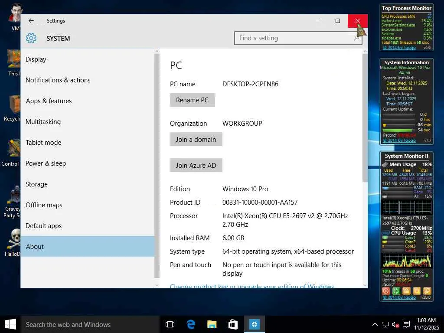The height and width of the screenshot is (333, 444).
Task: Click the CPU Usage graph in System Monitor II
Action: [407, 260]
